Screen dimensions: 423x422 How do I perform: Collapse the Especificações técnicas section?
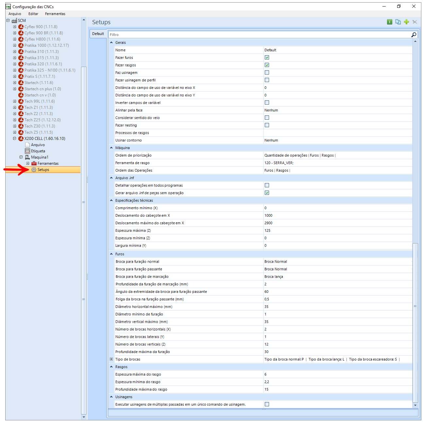point(111,200)
